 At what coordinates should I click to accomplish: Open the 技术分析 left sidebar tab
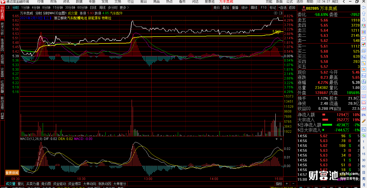[2, 29]
